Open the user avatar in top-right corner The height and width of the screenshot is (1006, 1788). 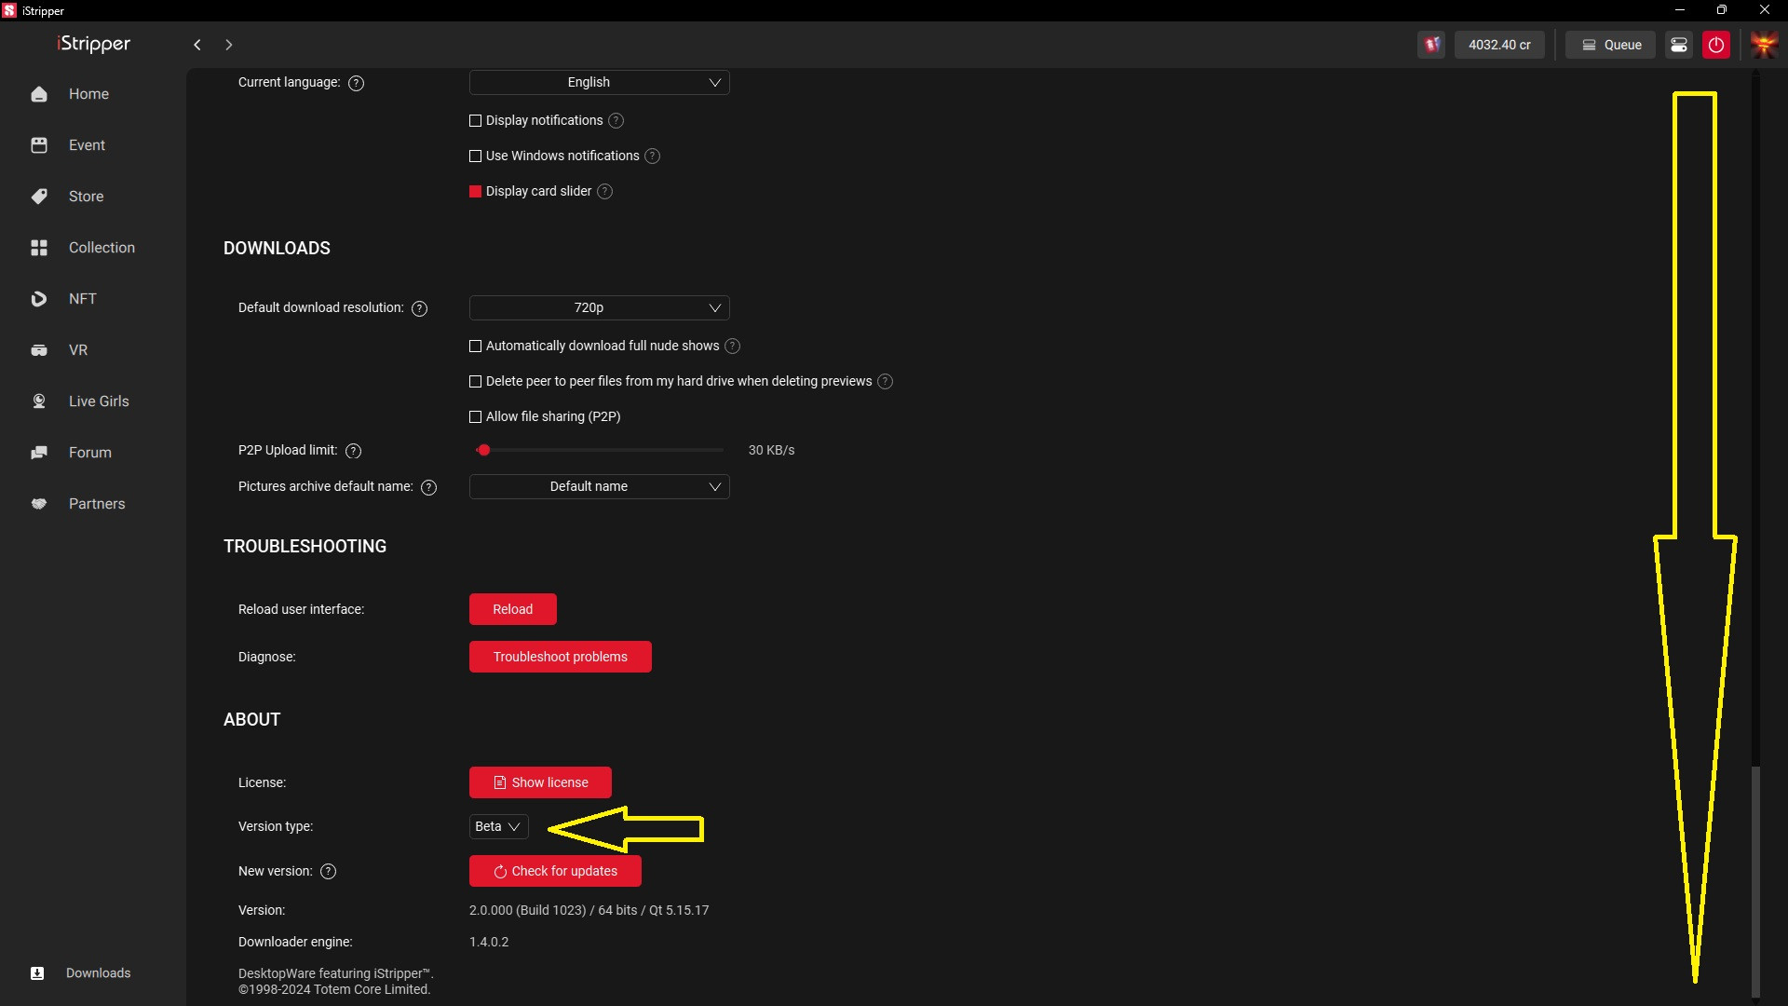(1764, 45)
